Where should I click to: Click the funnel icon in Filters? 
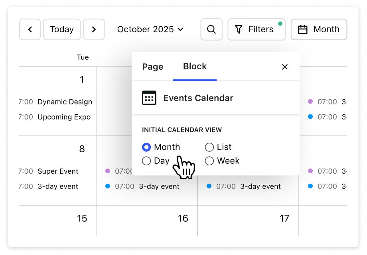[x=239, y=29]
